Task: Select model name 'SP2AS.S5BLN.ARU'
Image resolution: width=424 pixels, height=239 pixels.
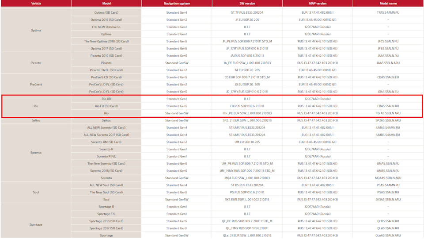Action: coord(388,120)
